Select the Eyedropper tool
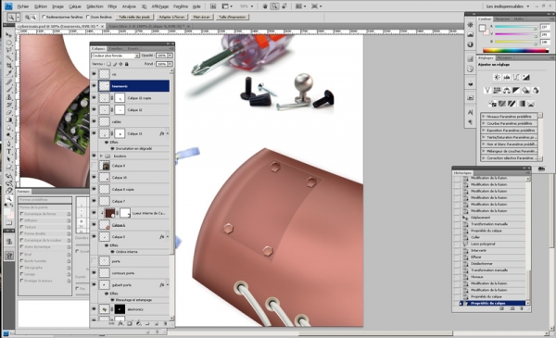Viewport: 556px width, 338px height. click(x=9, y=73)
